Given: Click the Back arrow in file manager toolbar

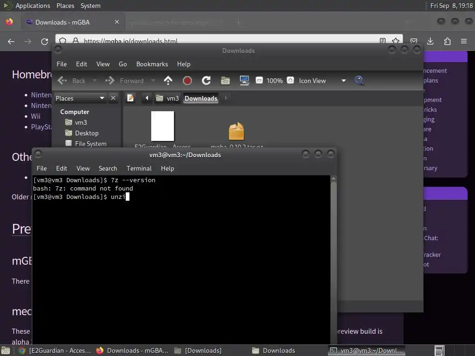Looking at the screenshot, I should click(x=63, y=81).
